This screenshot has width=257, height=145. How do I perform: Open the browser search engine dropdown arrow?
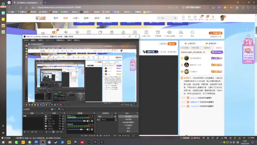pos(176,7)
